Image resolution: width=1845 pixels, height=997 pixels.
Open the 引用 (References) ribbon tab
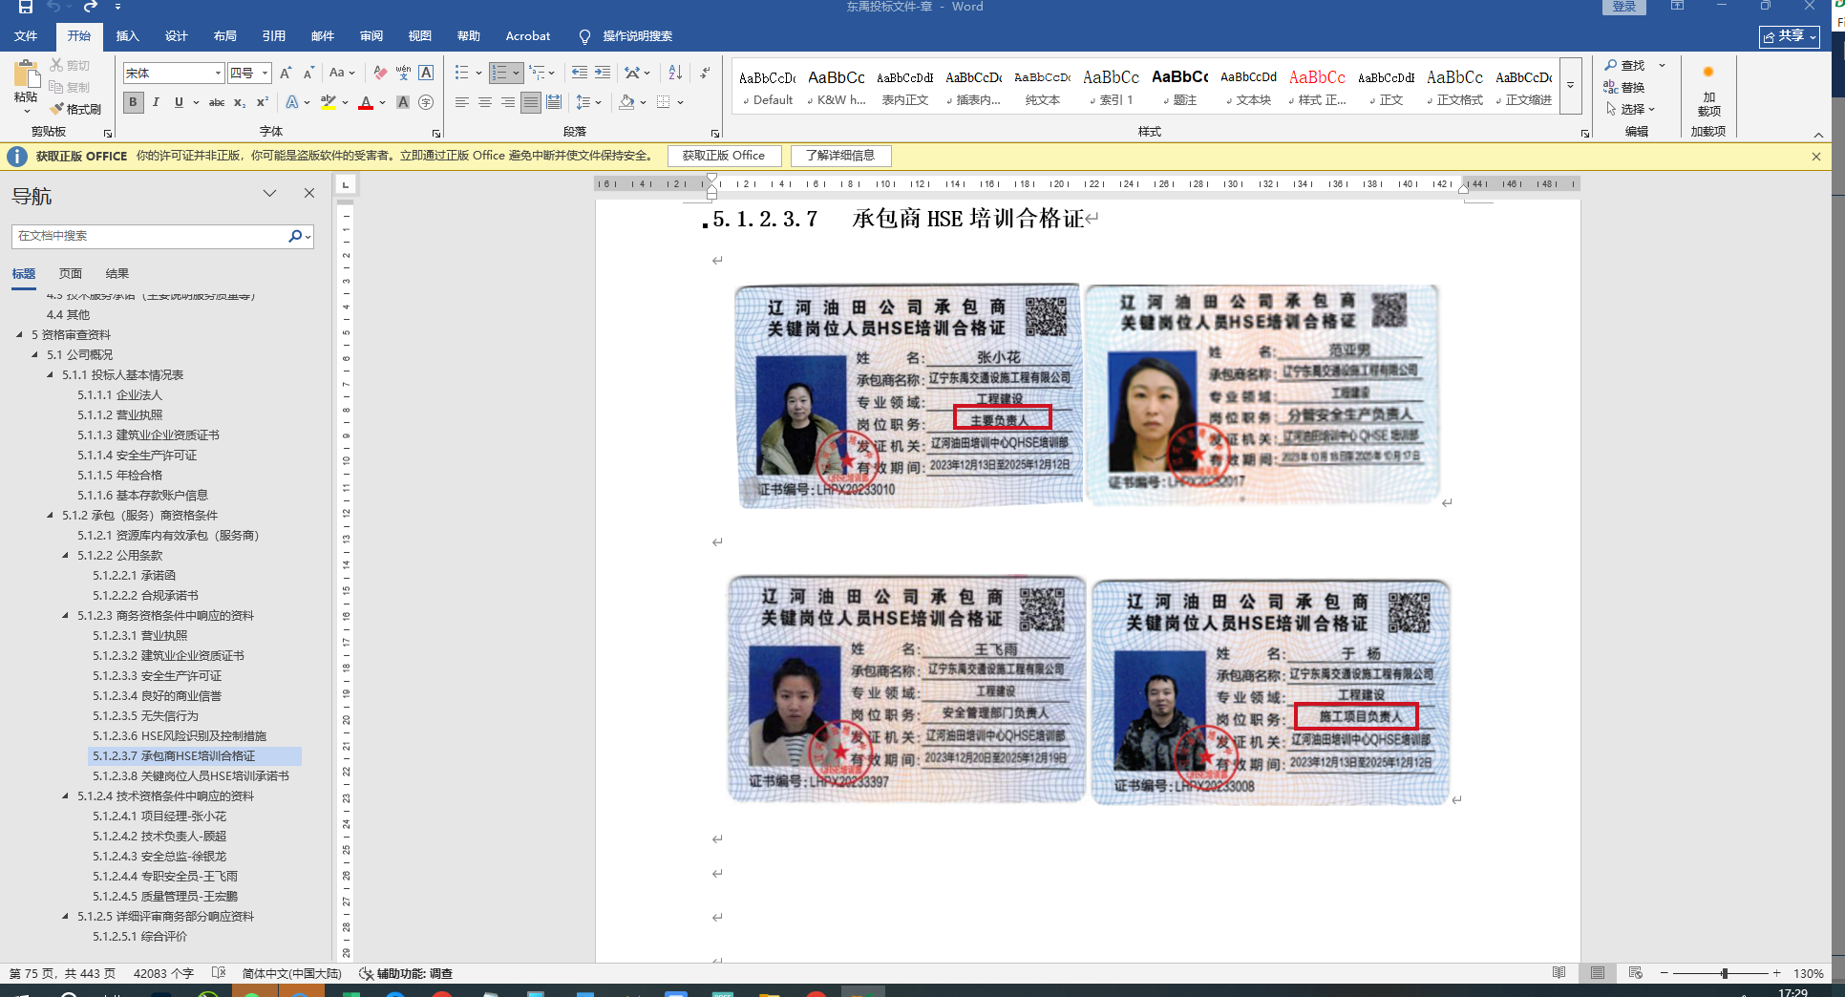coord(274,36)
